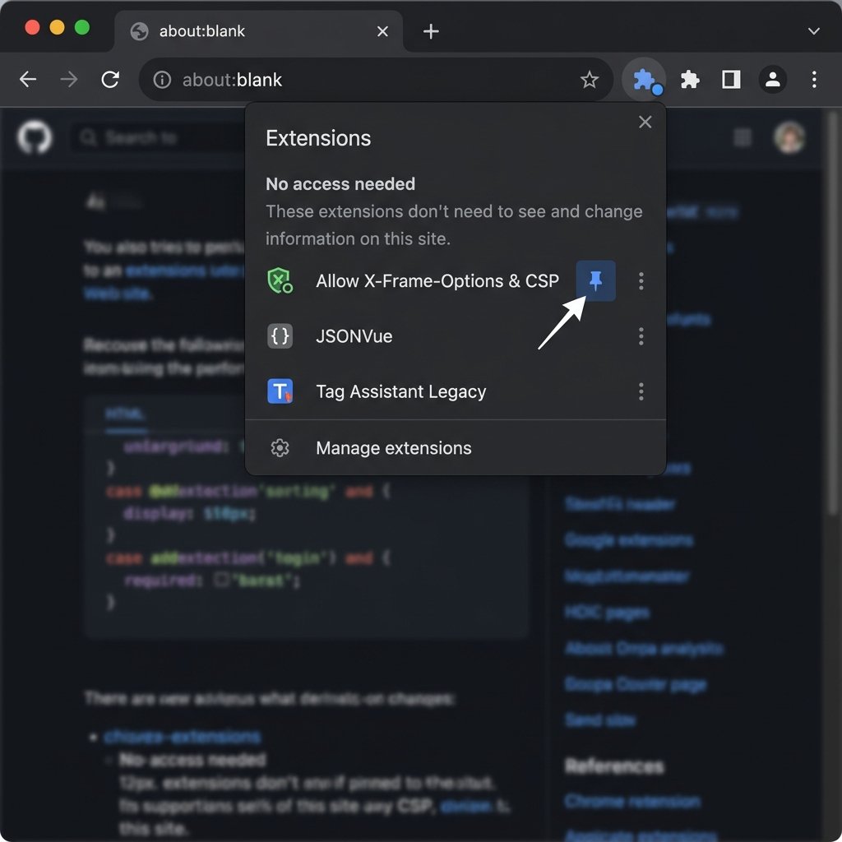Image resolution: width=842 pixels, height=842 pixels.
Task: Click the page's vertical scrollbar
Action: pos(832,312)
